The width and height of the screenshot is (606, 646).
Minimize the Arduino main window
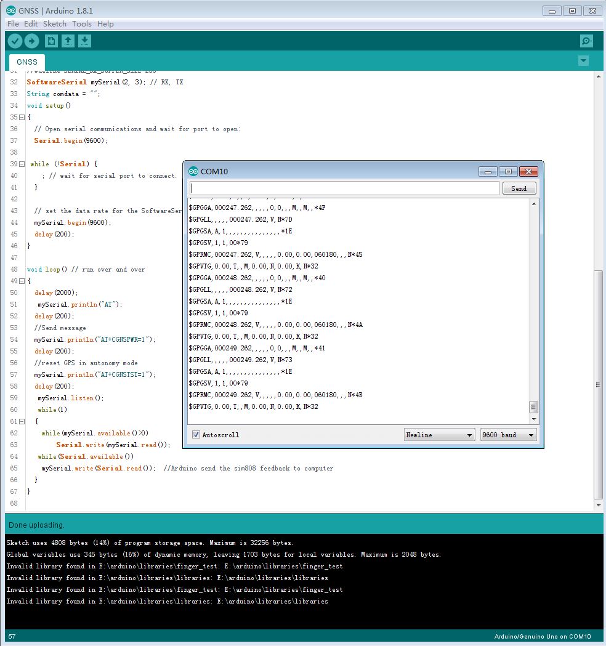pyautogui.click(x=552, y=11)
